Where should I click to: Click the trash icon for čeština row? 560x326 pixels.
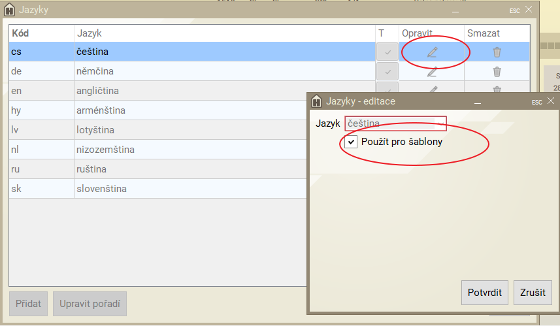coord(497,52)
